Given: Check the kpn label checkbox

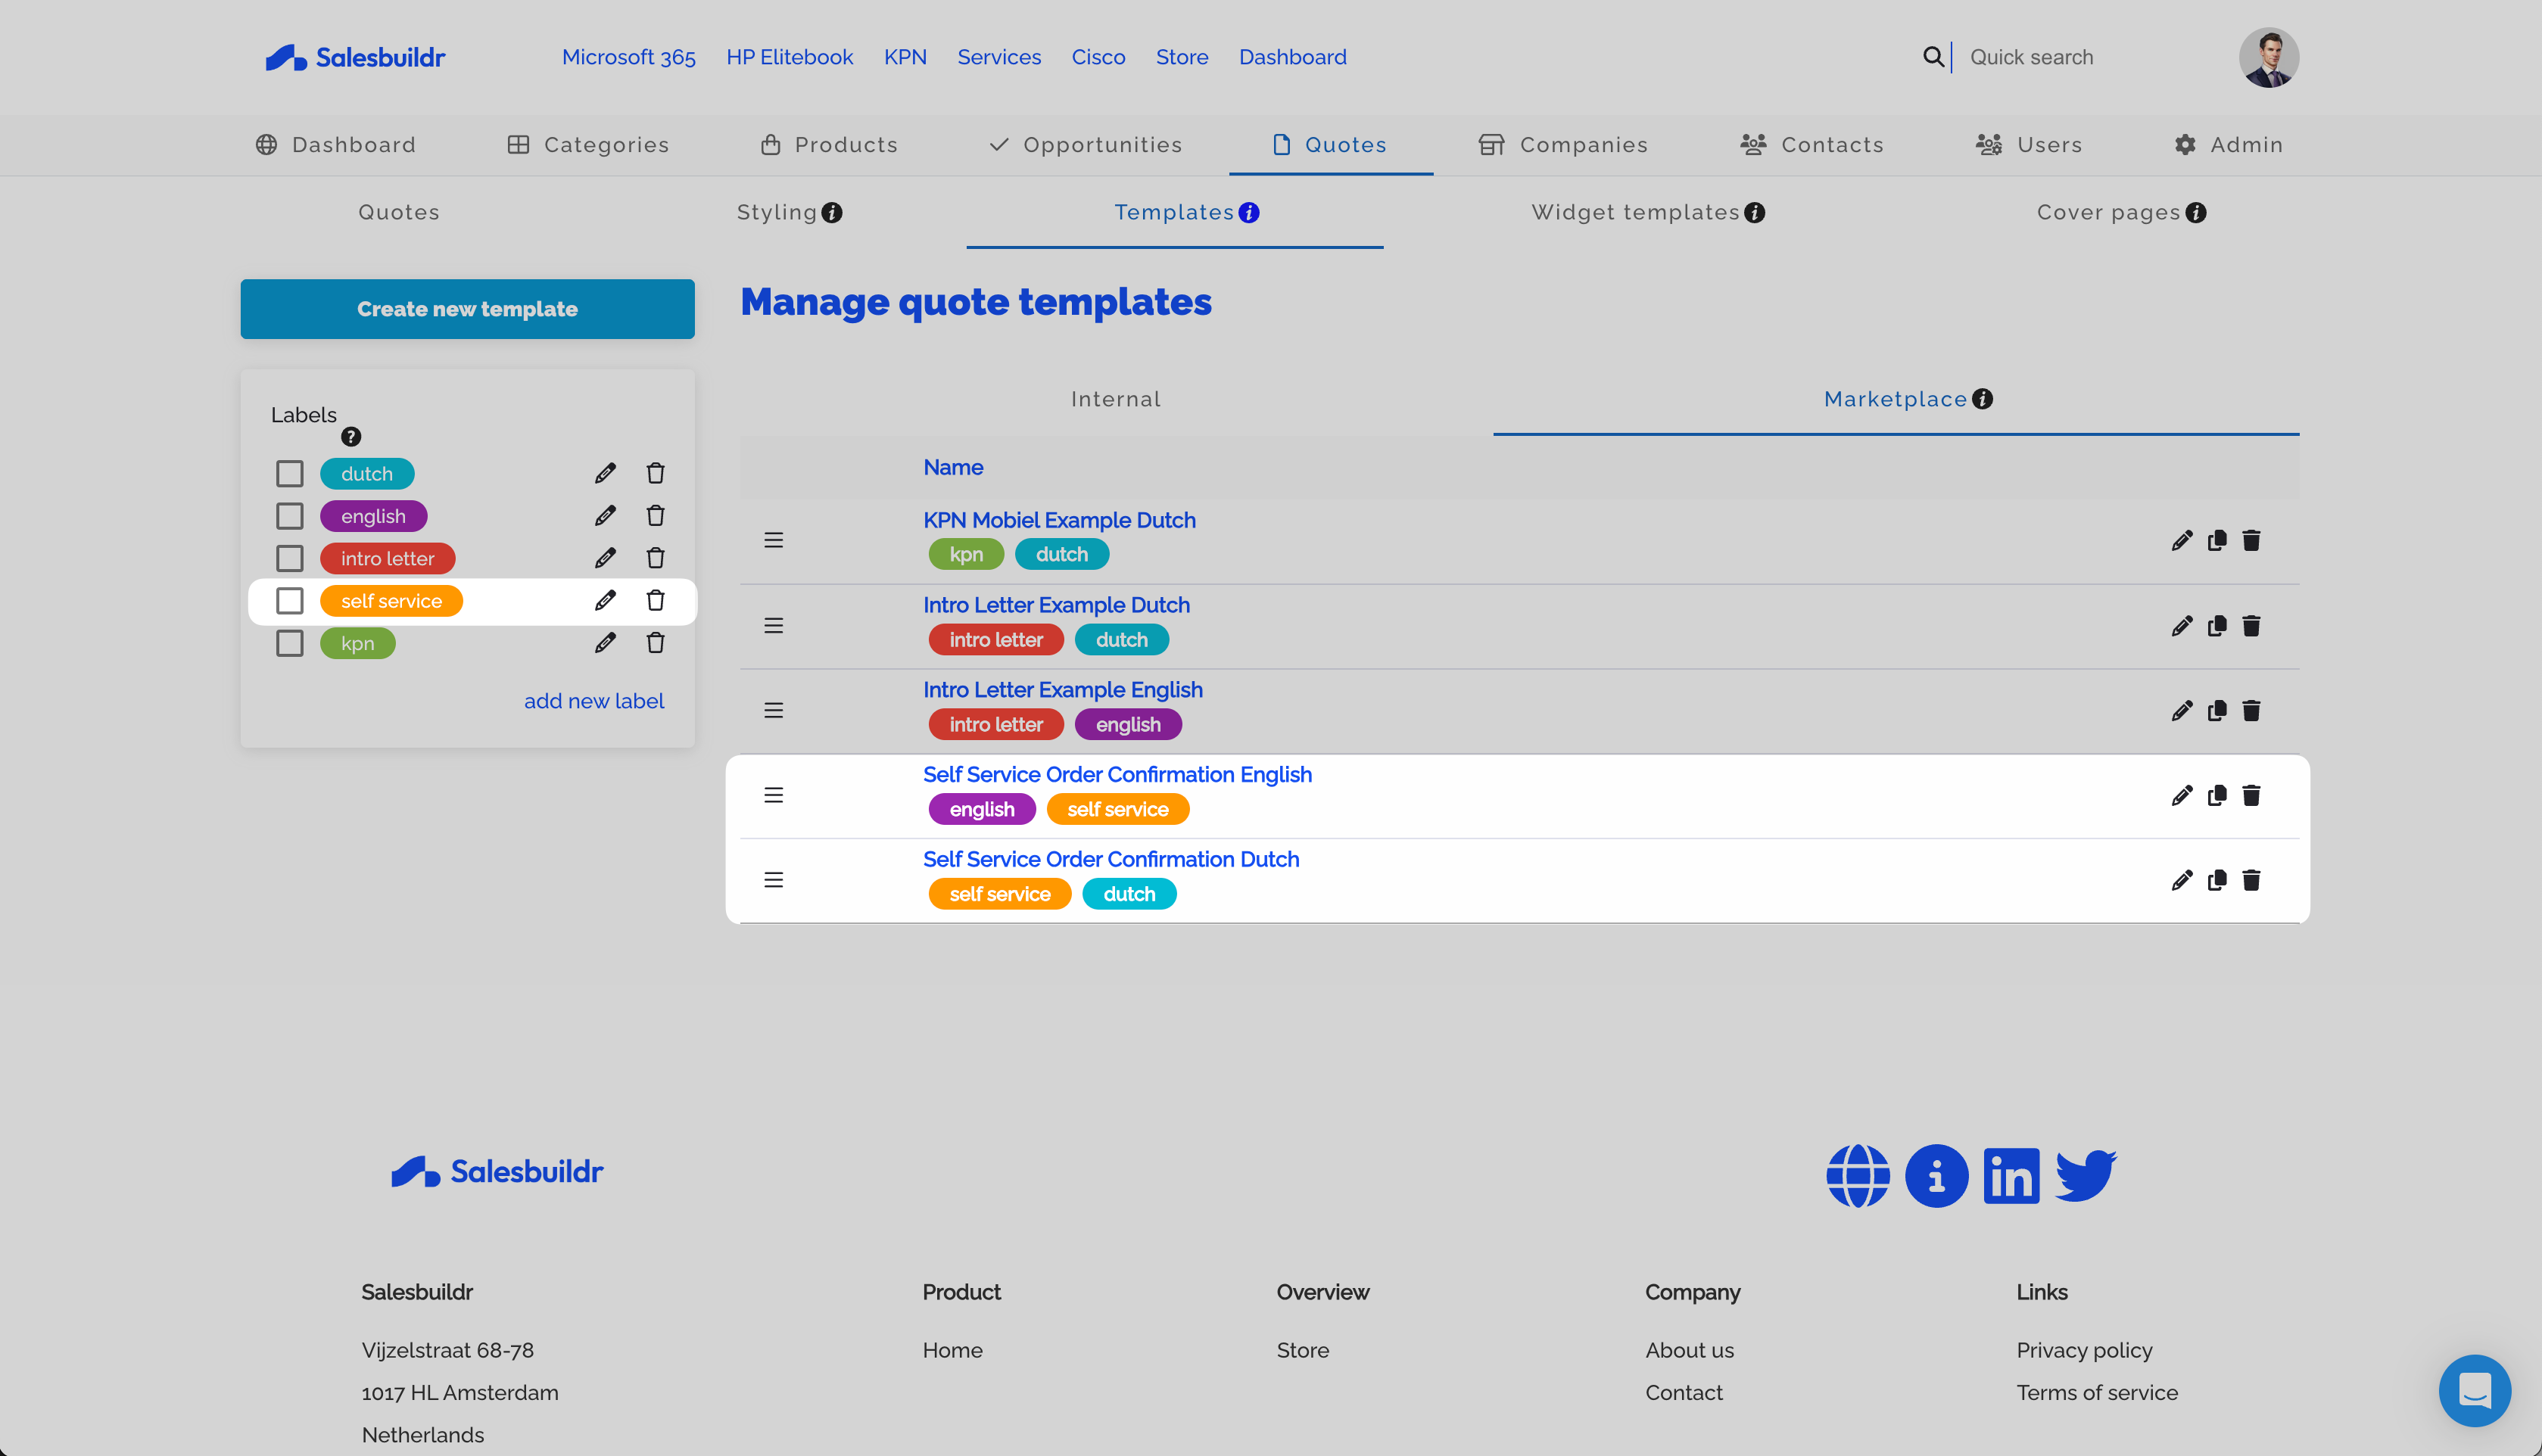Looking at the screenshot, I should (x=290, y=643).
